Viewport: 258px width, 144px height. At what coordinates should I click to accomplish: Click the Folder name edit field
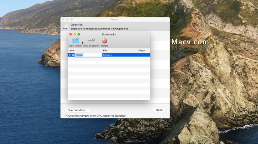(x=89, y=55)
